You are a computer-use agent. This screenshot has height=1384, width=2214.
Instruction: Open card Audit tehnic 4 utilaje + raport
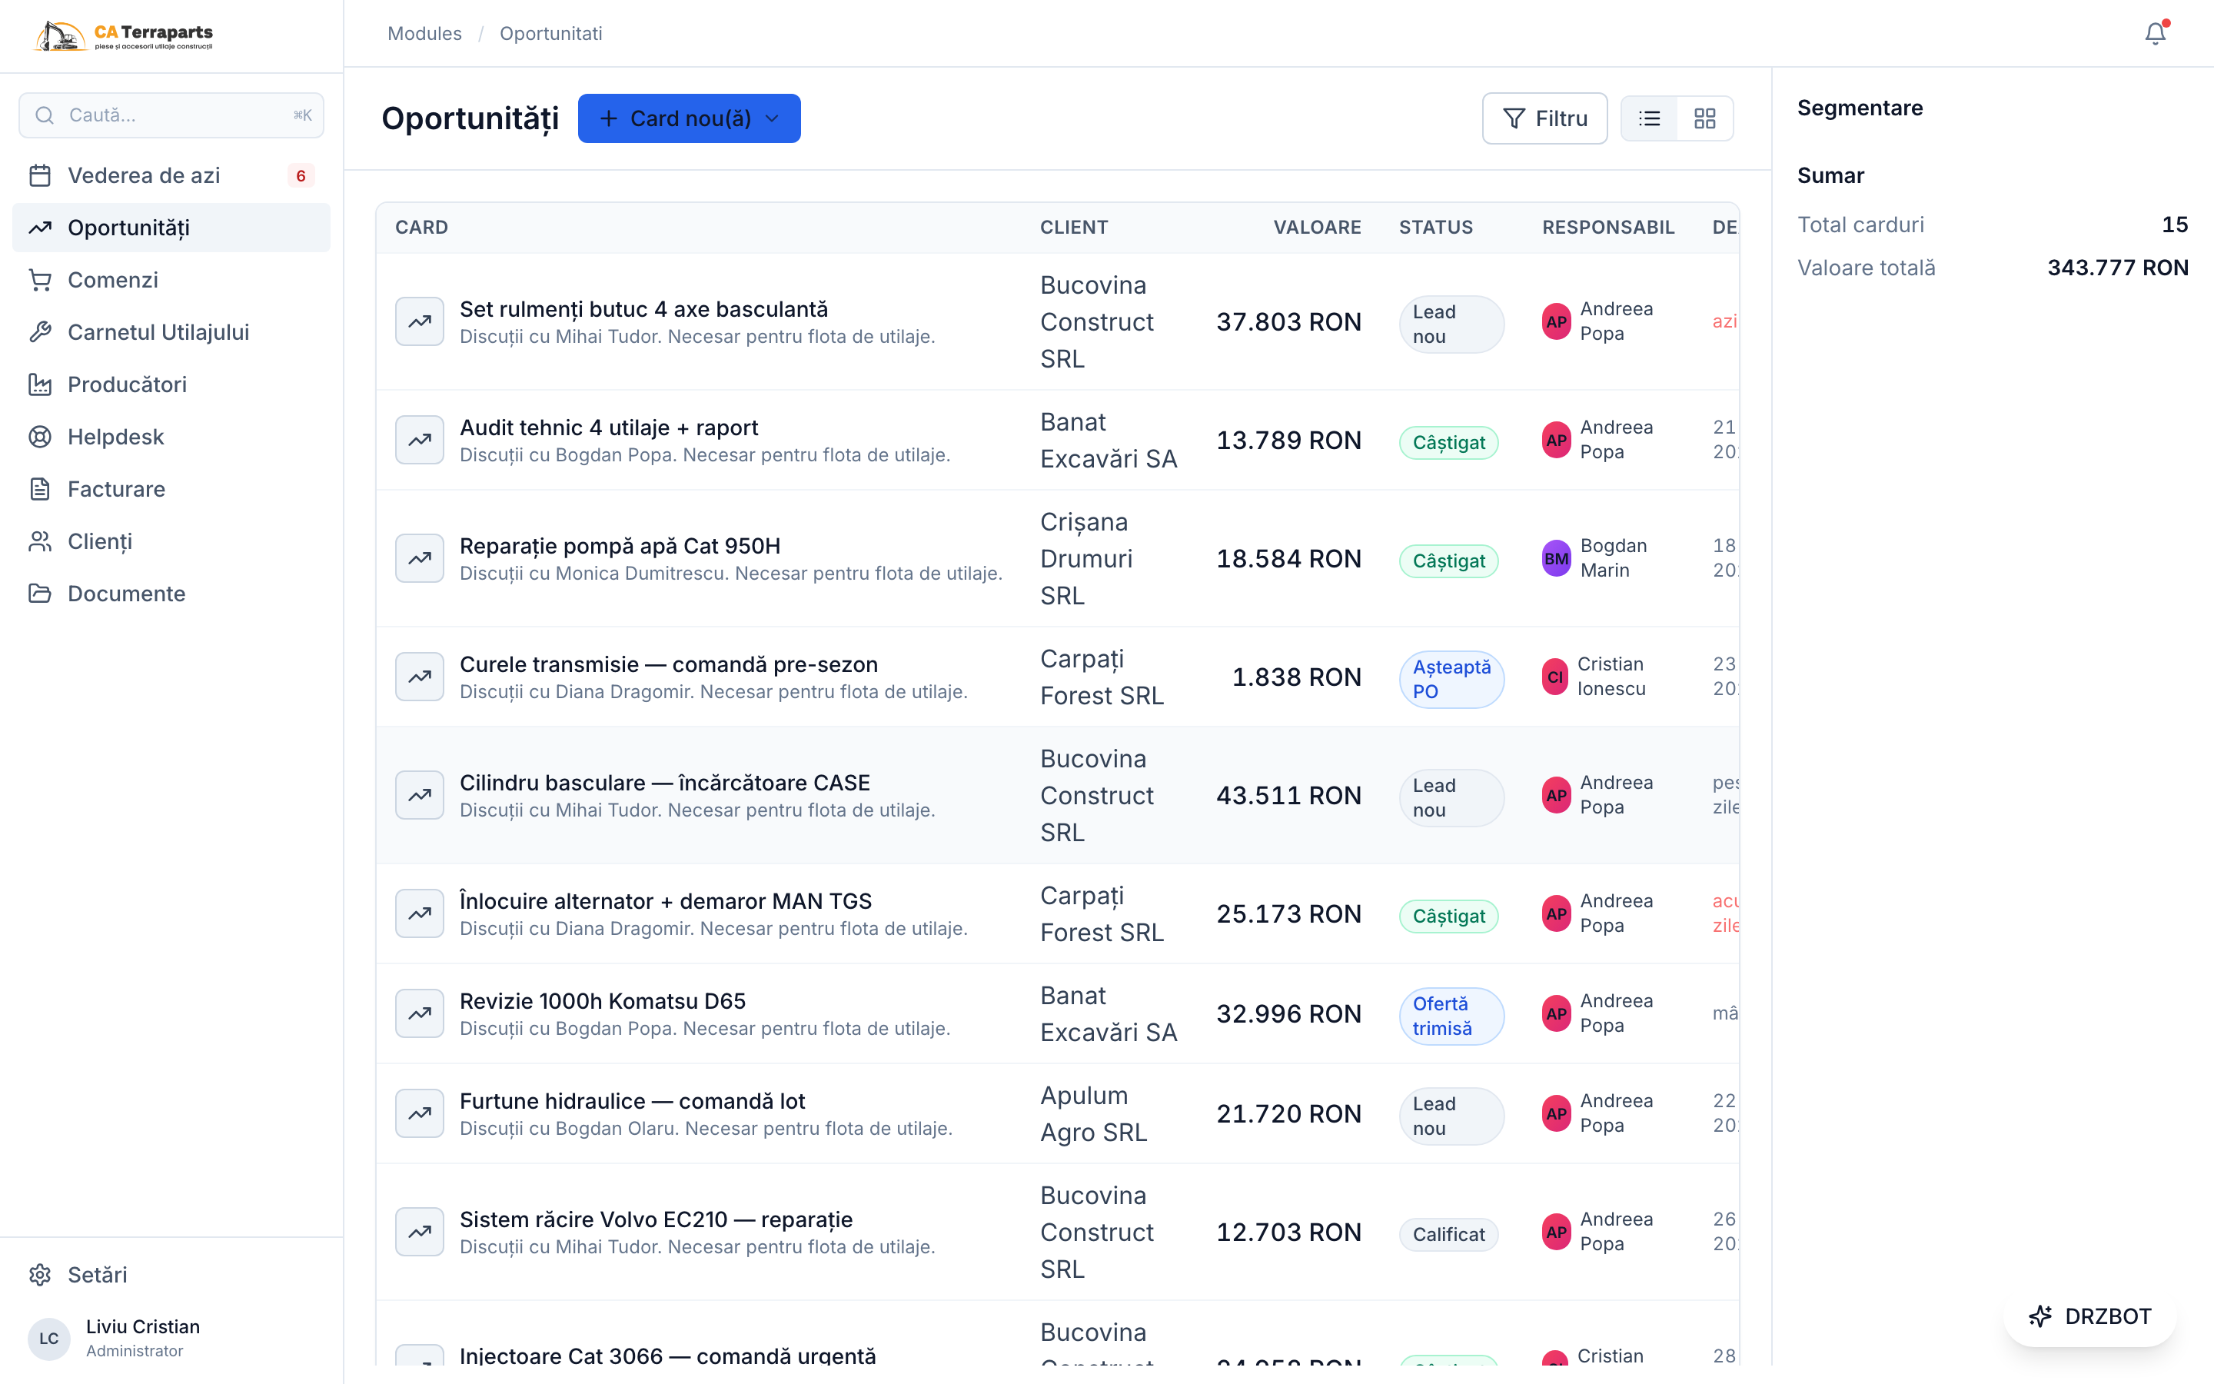pos(608,428)
